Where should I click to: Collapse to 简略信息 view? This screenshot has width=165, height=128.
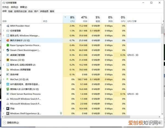point(11,122)
